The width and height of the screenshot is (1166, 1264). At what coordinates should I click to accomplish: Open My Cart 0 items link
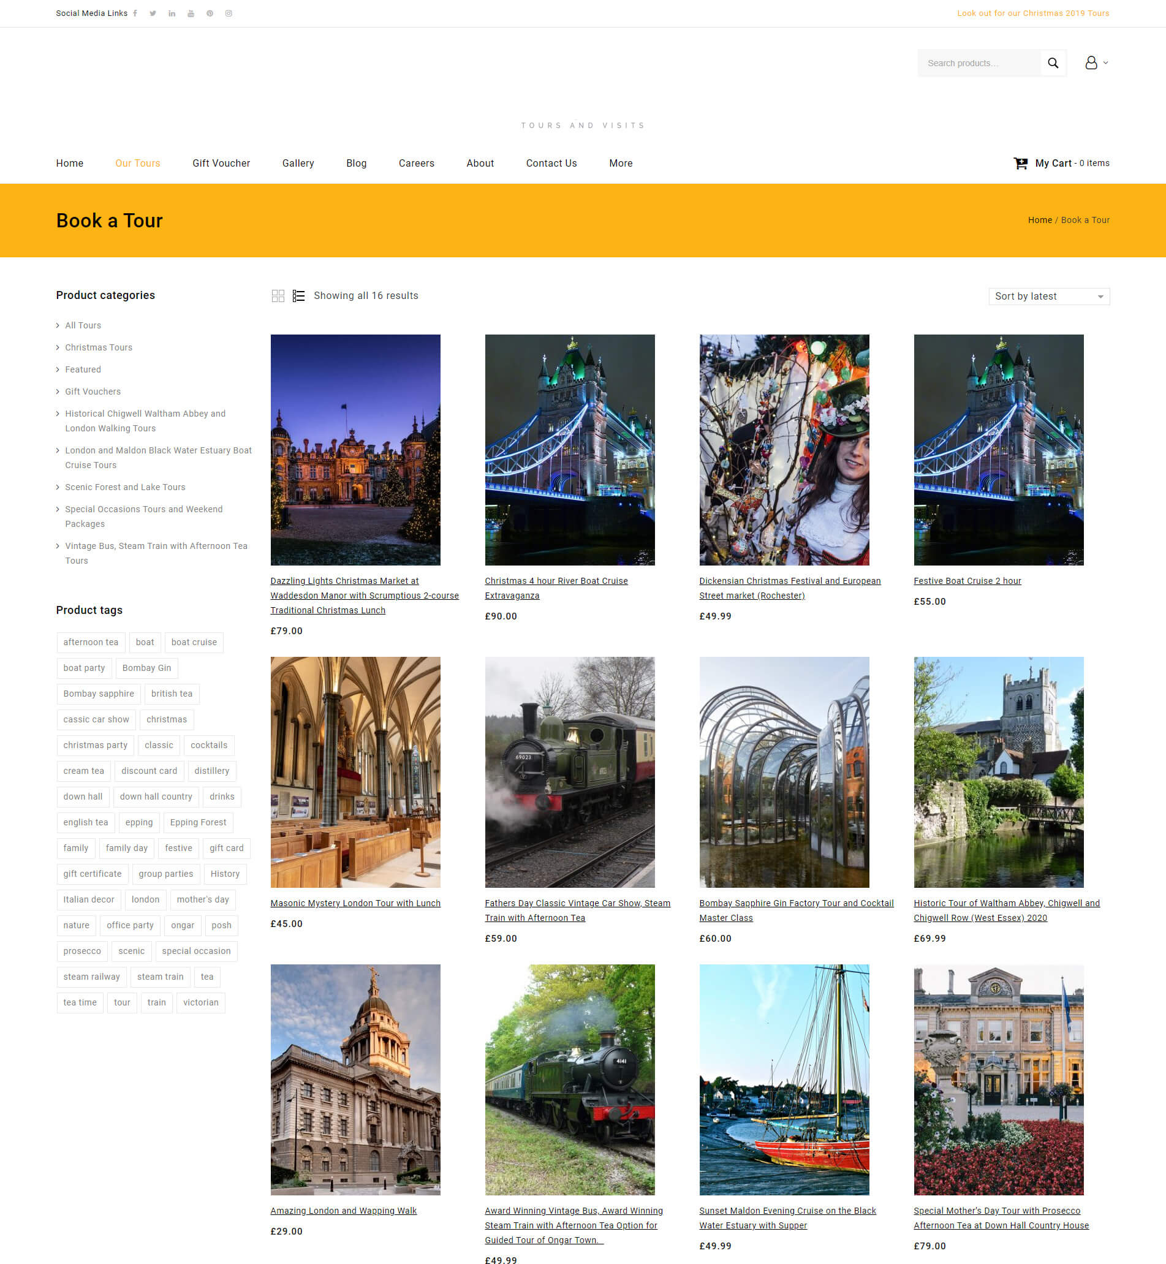[x=1072, y=164]
